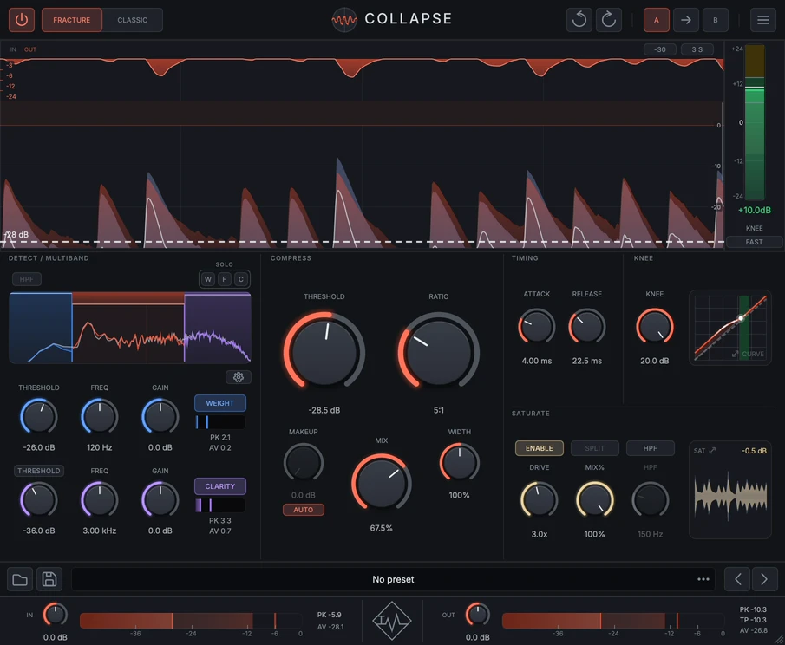This screenshot has width=785, height=645.
Task: Click the clarity THRESHOLD -36.0 dB knob
Action: pyautogui.click(x=39, y=500)
